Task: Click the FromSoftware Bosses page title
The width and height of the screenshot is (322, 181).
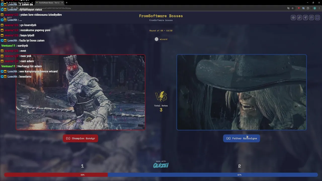Action: click(161, 16)
